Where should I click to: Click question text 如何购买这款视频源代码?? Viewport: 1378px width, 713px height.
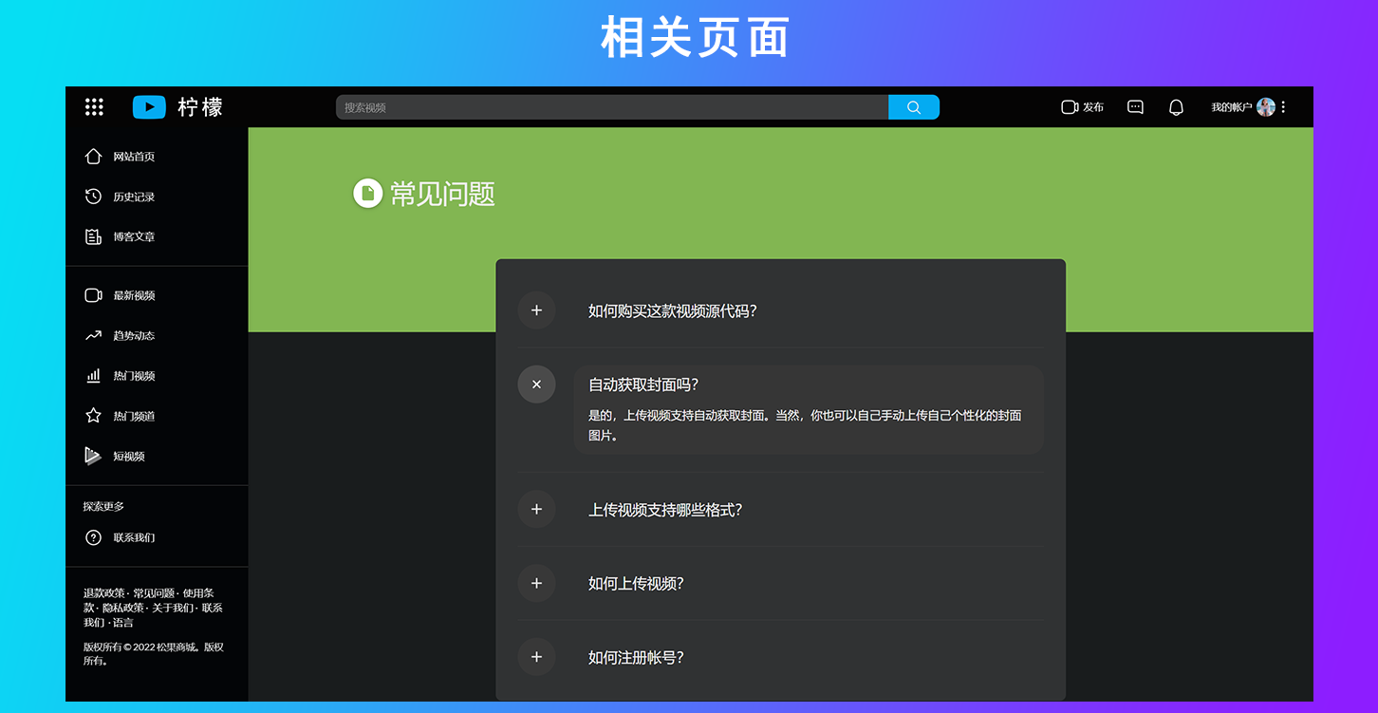pyautogui.click(x=673, y=310)
